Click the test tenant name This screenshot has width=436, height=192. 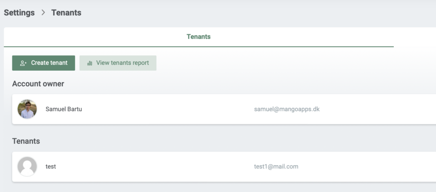[x=51, y=166]
